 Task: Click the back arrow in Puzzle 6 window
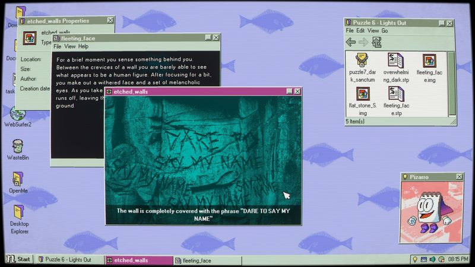(x=351, y=42)
